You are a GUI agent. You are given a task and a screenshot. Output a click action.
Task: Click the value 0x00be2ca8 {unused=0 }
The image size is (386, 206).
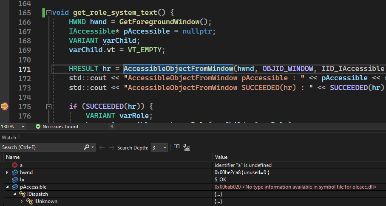click(242, 172)
